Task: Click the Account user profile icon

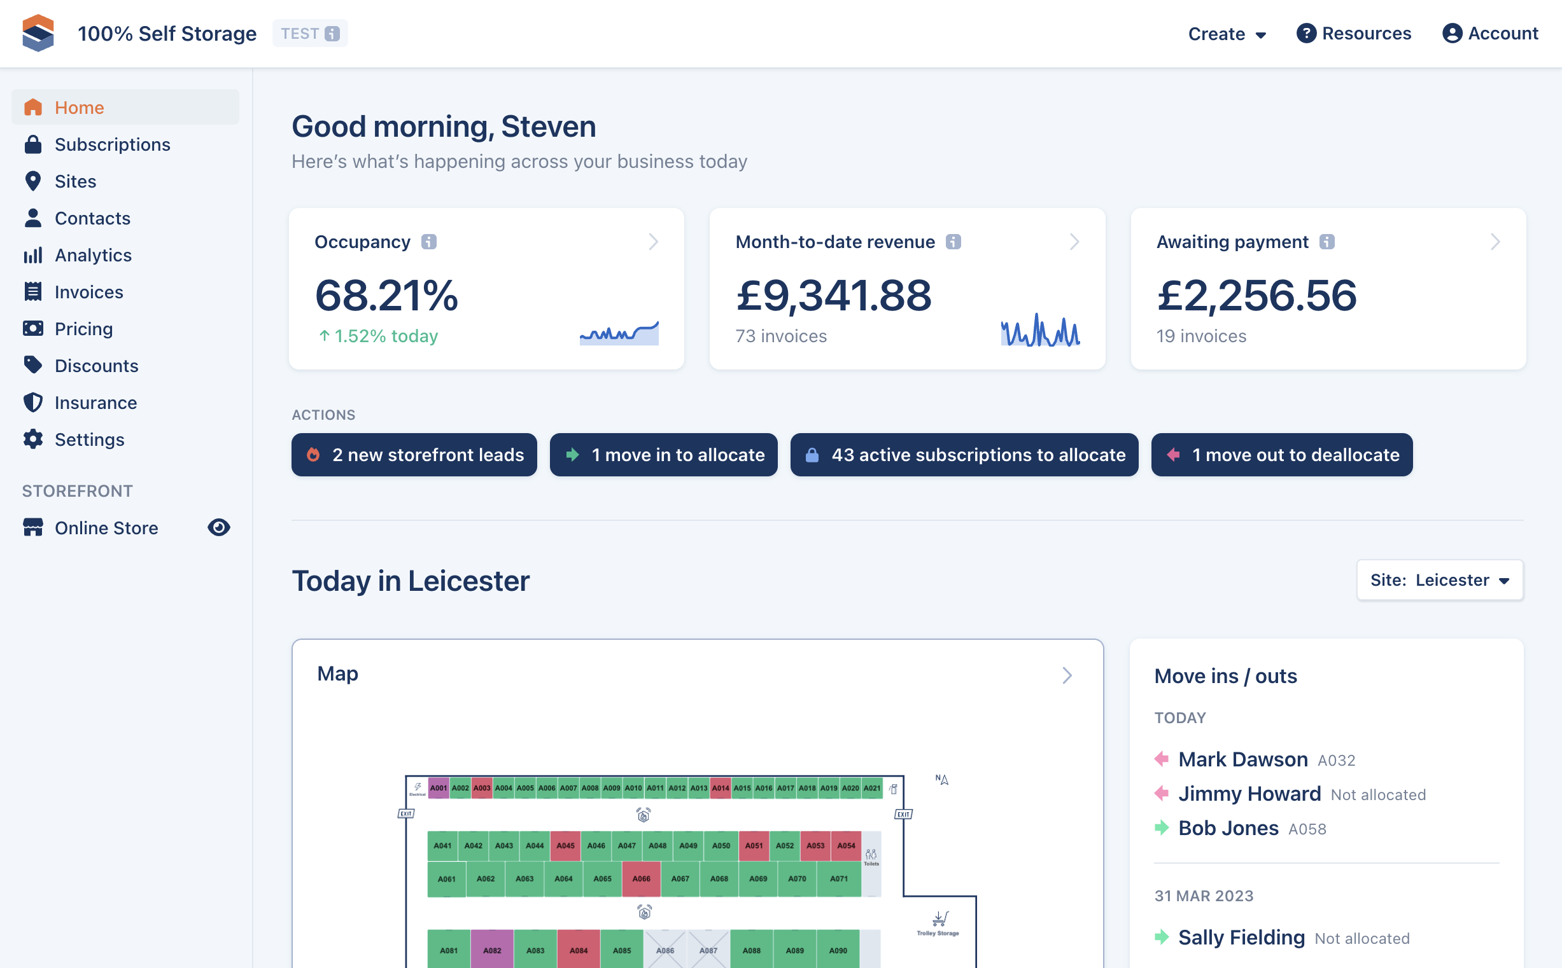Action: click(1451, 33)
